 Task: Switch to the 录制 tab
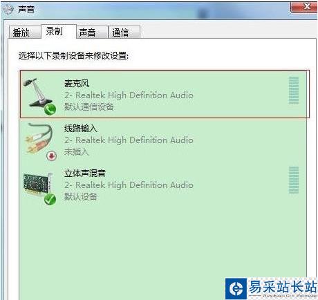click(x=59, y=31)
